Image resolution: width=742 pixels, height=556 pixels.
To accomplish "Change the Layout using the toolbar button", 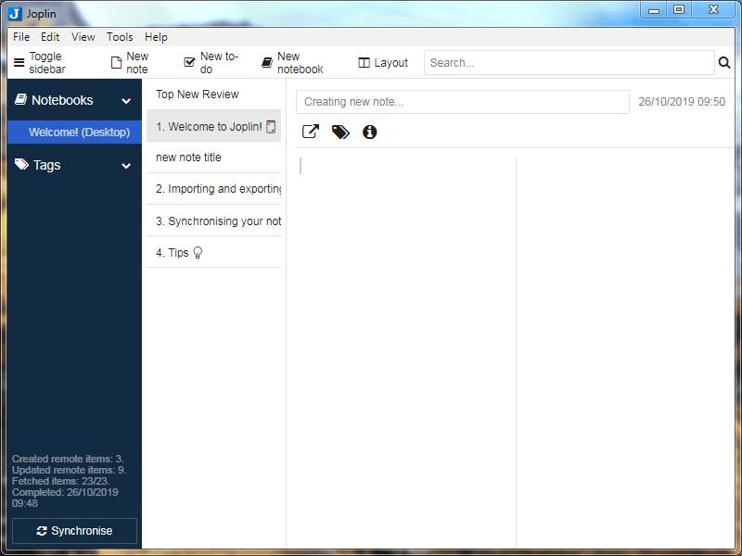I will [x=383, y=62].
